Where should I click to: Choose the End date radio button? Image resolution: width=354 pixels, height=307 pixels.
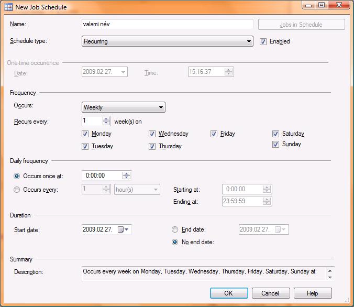[x=175, y=229]
